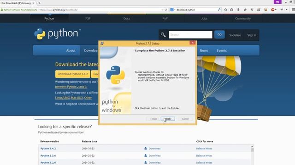Go to Firefox home page icon
Viewport: 295px width, 165px height.
245,10
